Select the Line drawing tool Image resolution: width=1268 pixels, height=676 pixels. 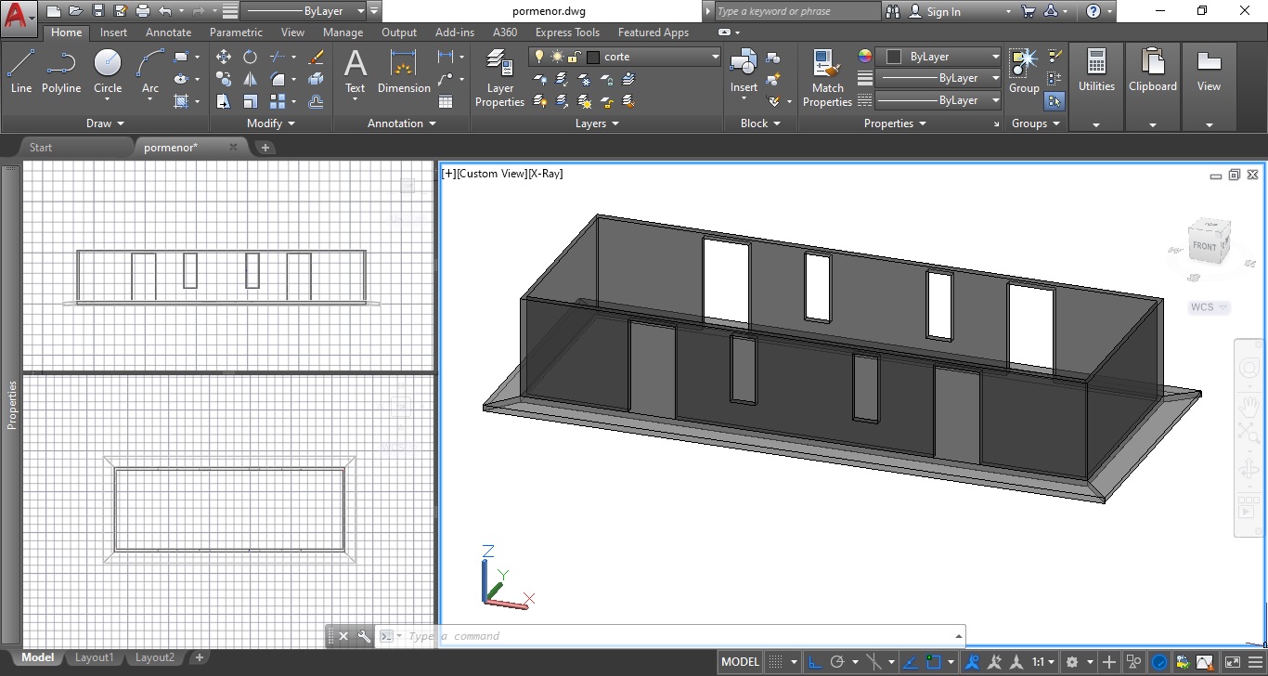[x=20, y=72]
